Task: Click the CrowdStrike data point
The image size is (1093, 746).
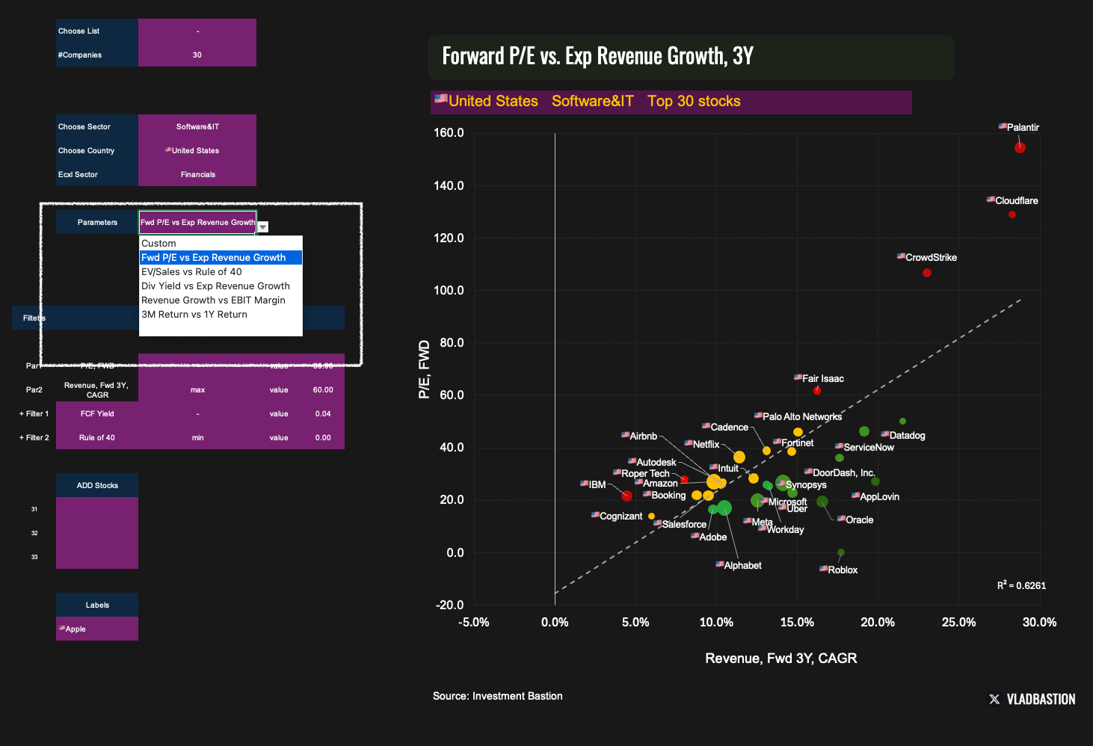Action: pyautogui.click(x=927, y=273)
